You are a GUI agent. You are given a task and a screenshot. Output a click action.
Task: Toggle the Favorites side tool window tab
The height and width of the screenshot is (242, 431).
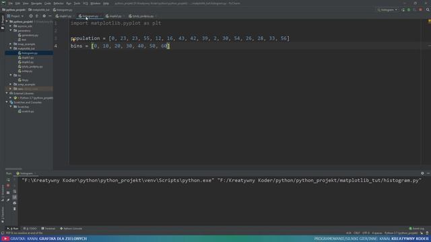point(3,215)
